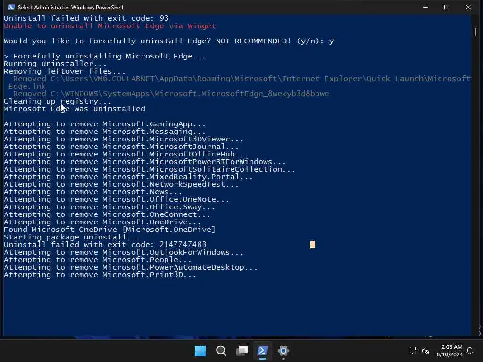Click the Microsoft.People removal line

(x=98, y=260)
